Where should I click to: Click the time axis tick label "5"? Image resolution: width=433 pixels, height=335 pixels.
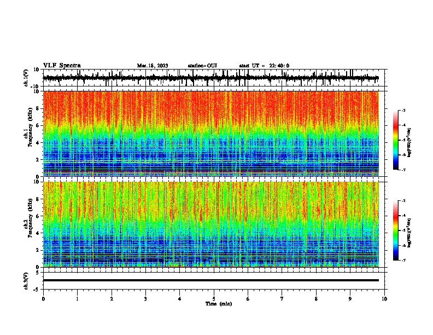[x=214, y=299]
